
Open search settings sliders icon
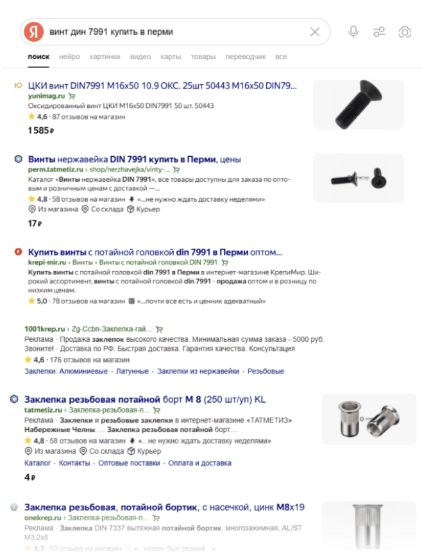(379, 32)
